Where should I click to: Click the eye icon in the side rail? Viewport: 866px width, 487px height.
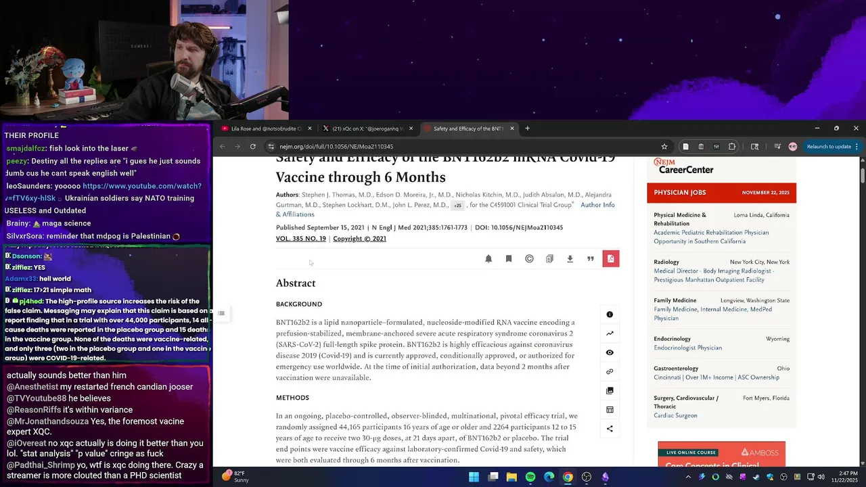coord(610,352)
